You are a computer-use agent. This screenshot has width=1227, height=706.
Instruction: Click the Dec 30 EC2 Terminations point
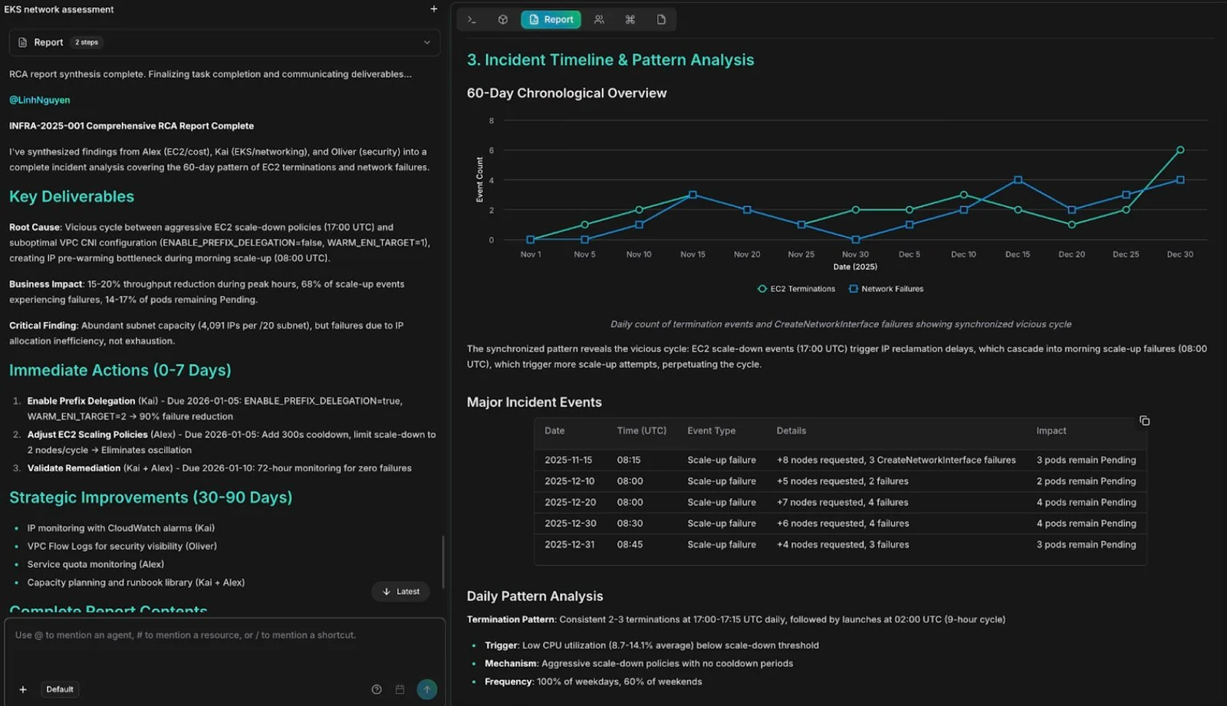point(1180,150)
